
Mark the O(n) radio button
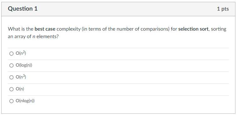coord(12,89)
